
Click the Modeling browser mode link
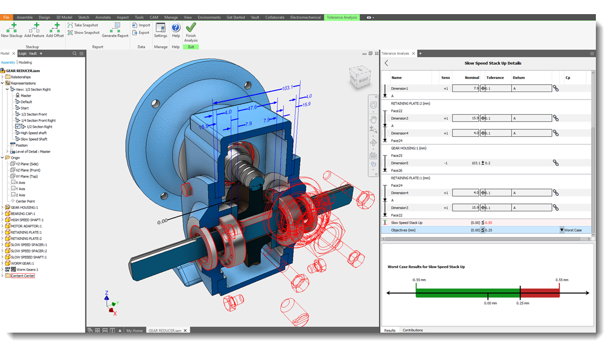(x=25, y=62)
